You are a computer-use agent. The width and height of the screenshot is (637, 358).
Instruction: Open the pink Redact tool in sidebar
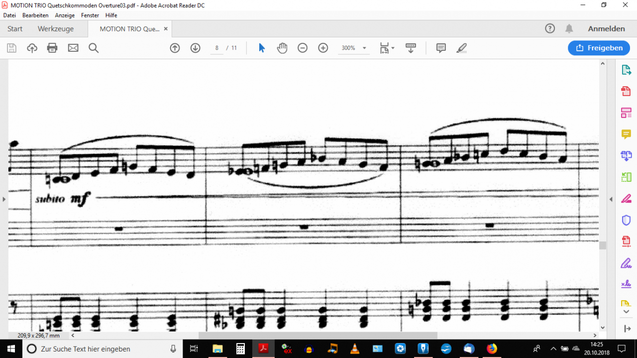[x=626, y=198]
